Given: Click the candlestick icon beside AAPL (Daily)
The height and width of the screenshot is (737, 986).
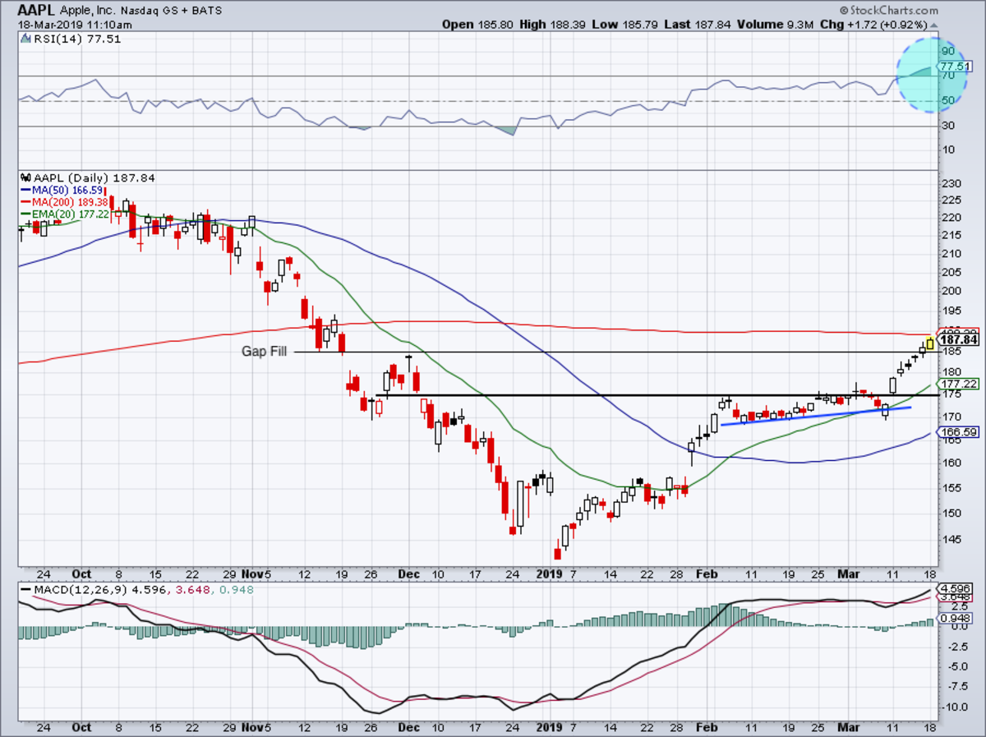Looking at the screenshot, I should (25, 177).
